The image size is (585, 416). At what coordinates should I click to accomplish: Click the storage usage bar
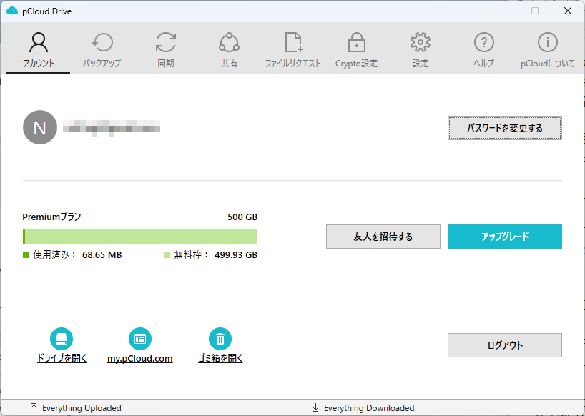click(140, 237)
